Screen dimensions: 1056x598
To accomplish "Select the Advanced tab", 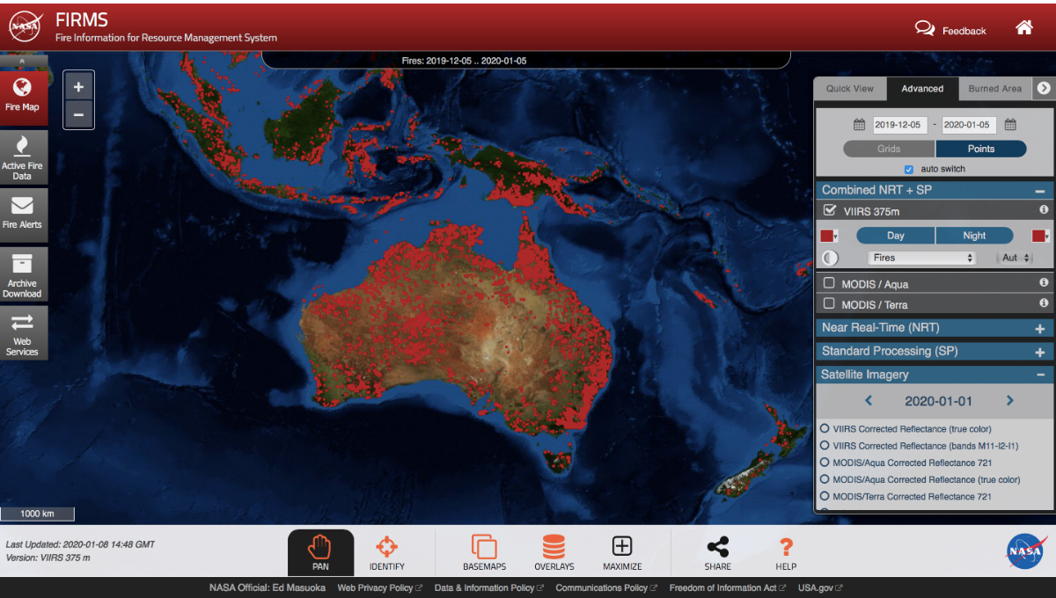I will 922,89.
